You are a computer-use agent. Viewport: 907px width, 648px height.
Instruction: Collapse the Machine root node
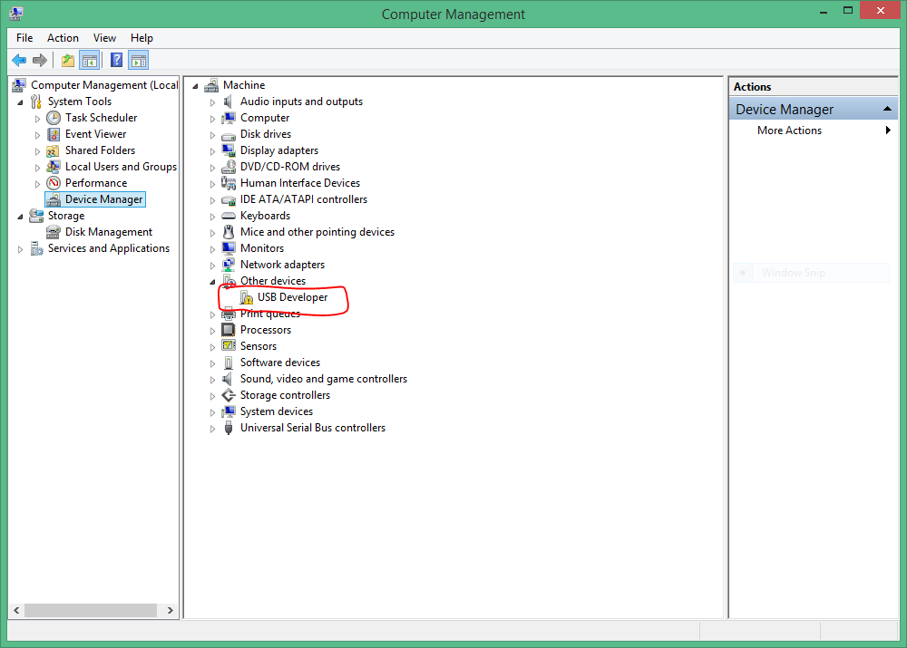coord(196,86)
